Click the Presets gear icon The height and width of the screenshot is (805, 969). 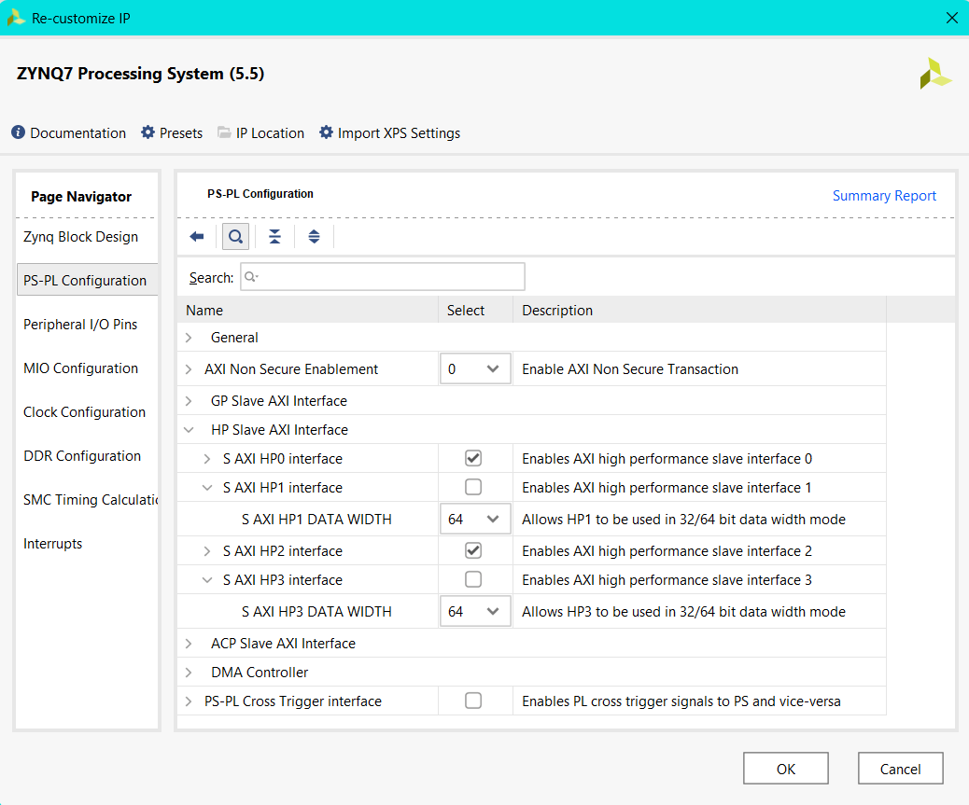[x=147, y=132]
